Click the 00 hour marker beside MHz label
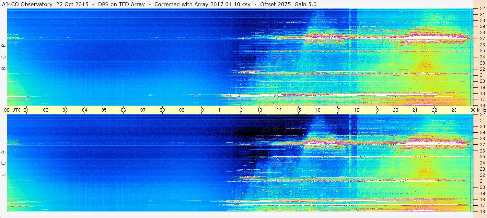 click(x=473, y=110)
